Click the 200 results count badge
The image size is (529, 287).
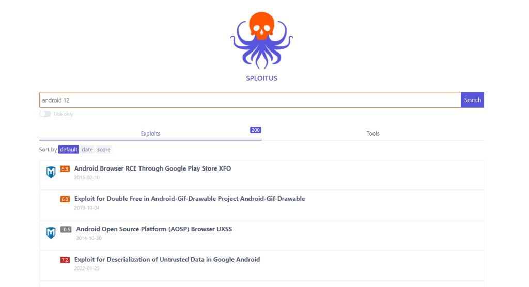point(255,130)
